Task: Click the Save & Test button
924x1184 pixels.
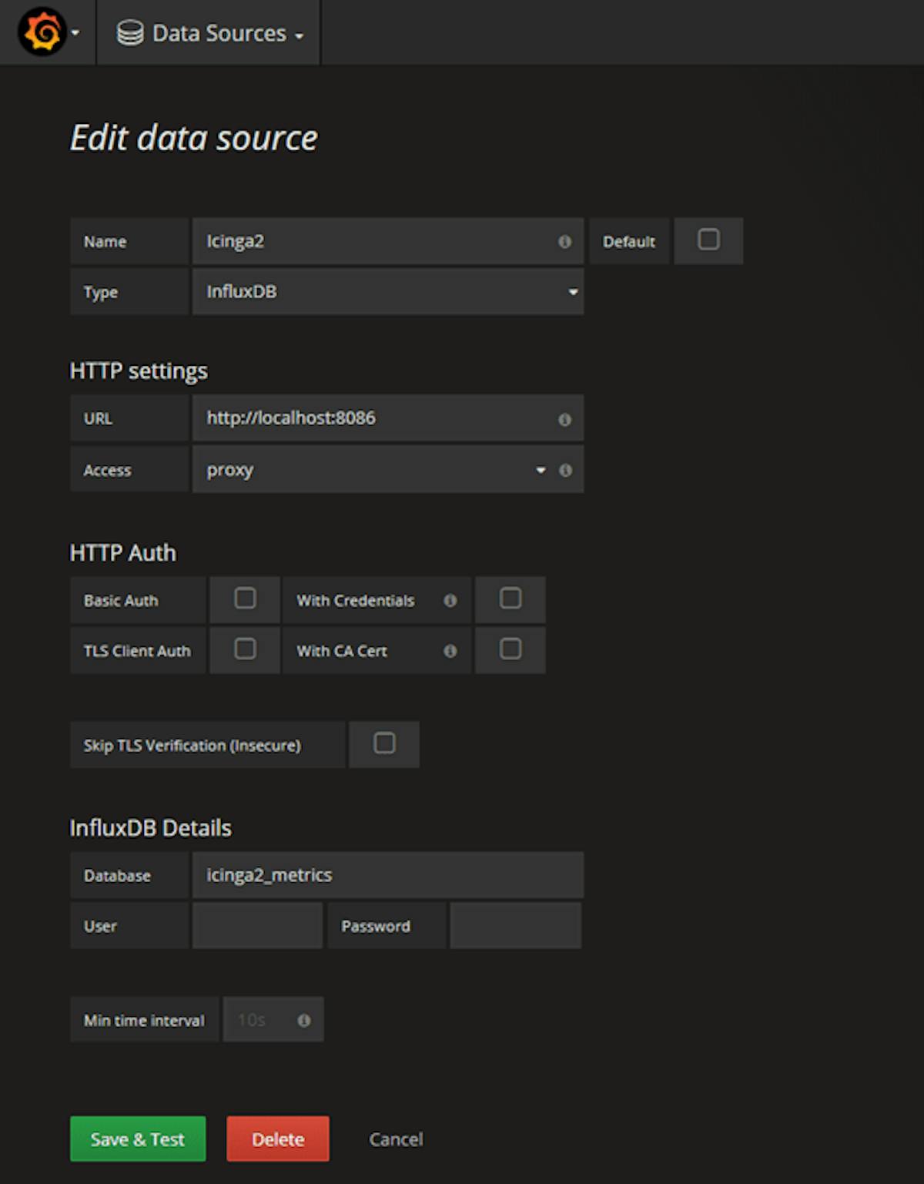Action: (138, 1139)
